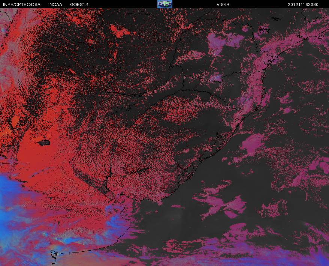This screenshot has height=266, width=329.
Task: Click the large pink cloud patch offshore east
Action: point(252,145)
